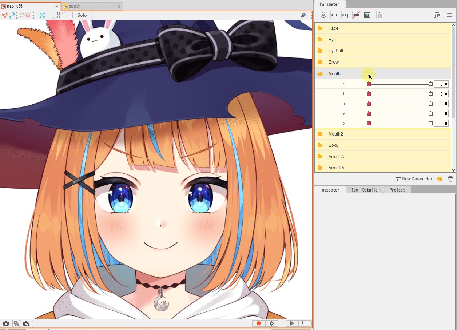The height and width of the screenshot is (330, 457).
Task: Open the parameter panel hamburger menu
Action: (x=450, y=15)
